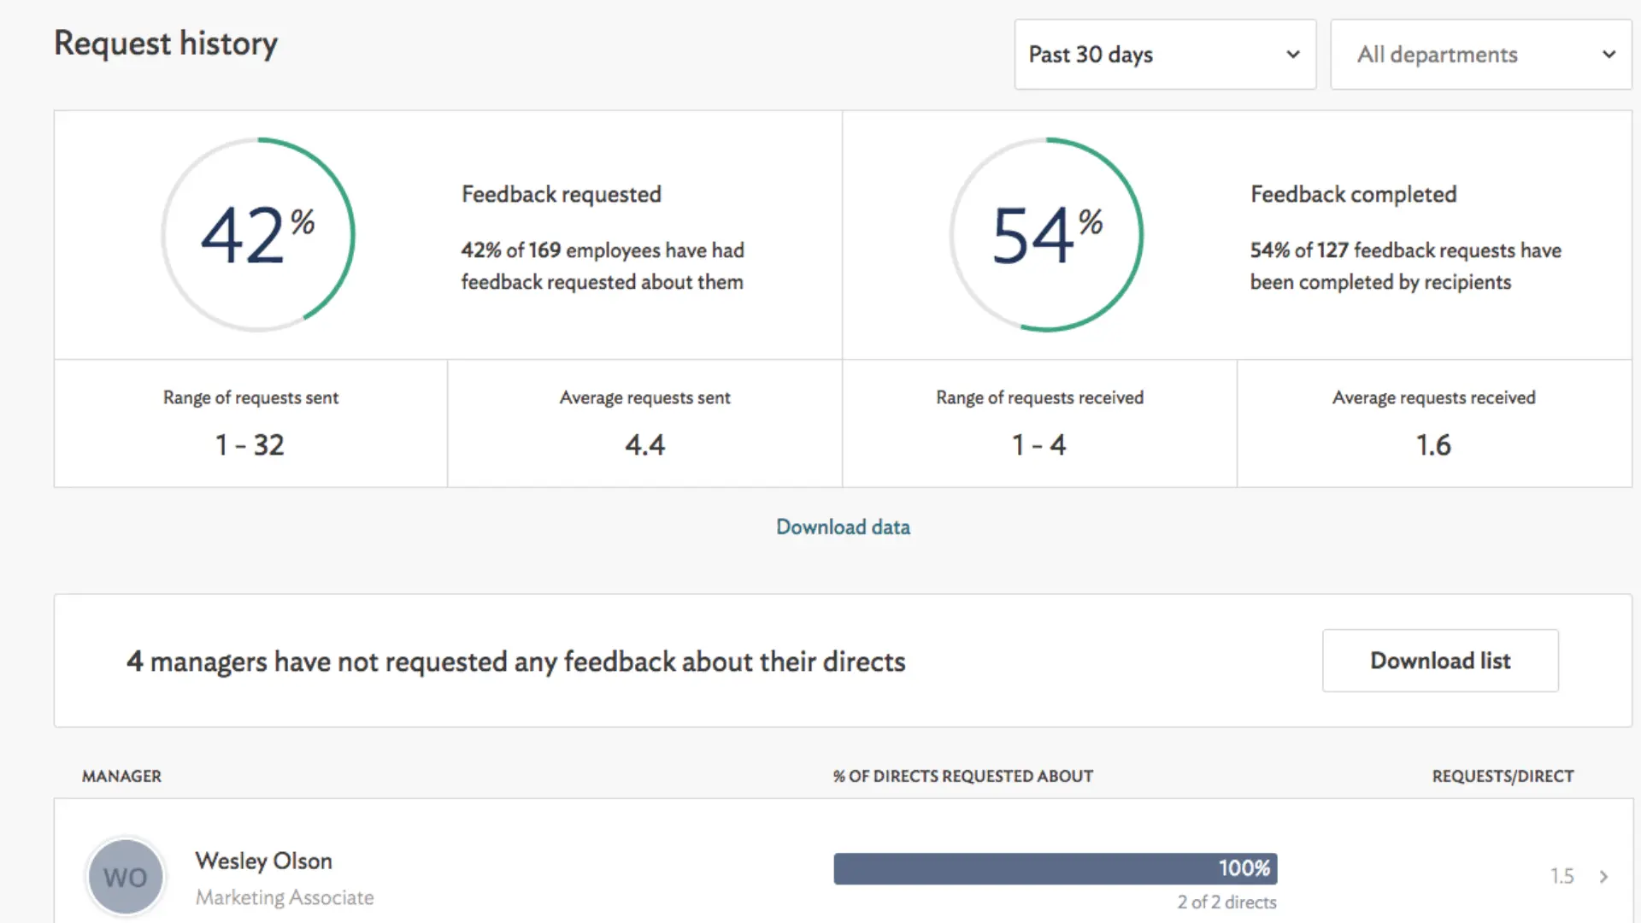Screen dimensions: 1641x923
Task: Click the Marketing Associate job title
Action: (x=285, y=897)
